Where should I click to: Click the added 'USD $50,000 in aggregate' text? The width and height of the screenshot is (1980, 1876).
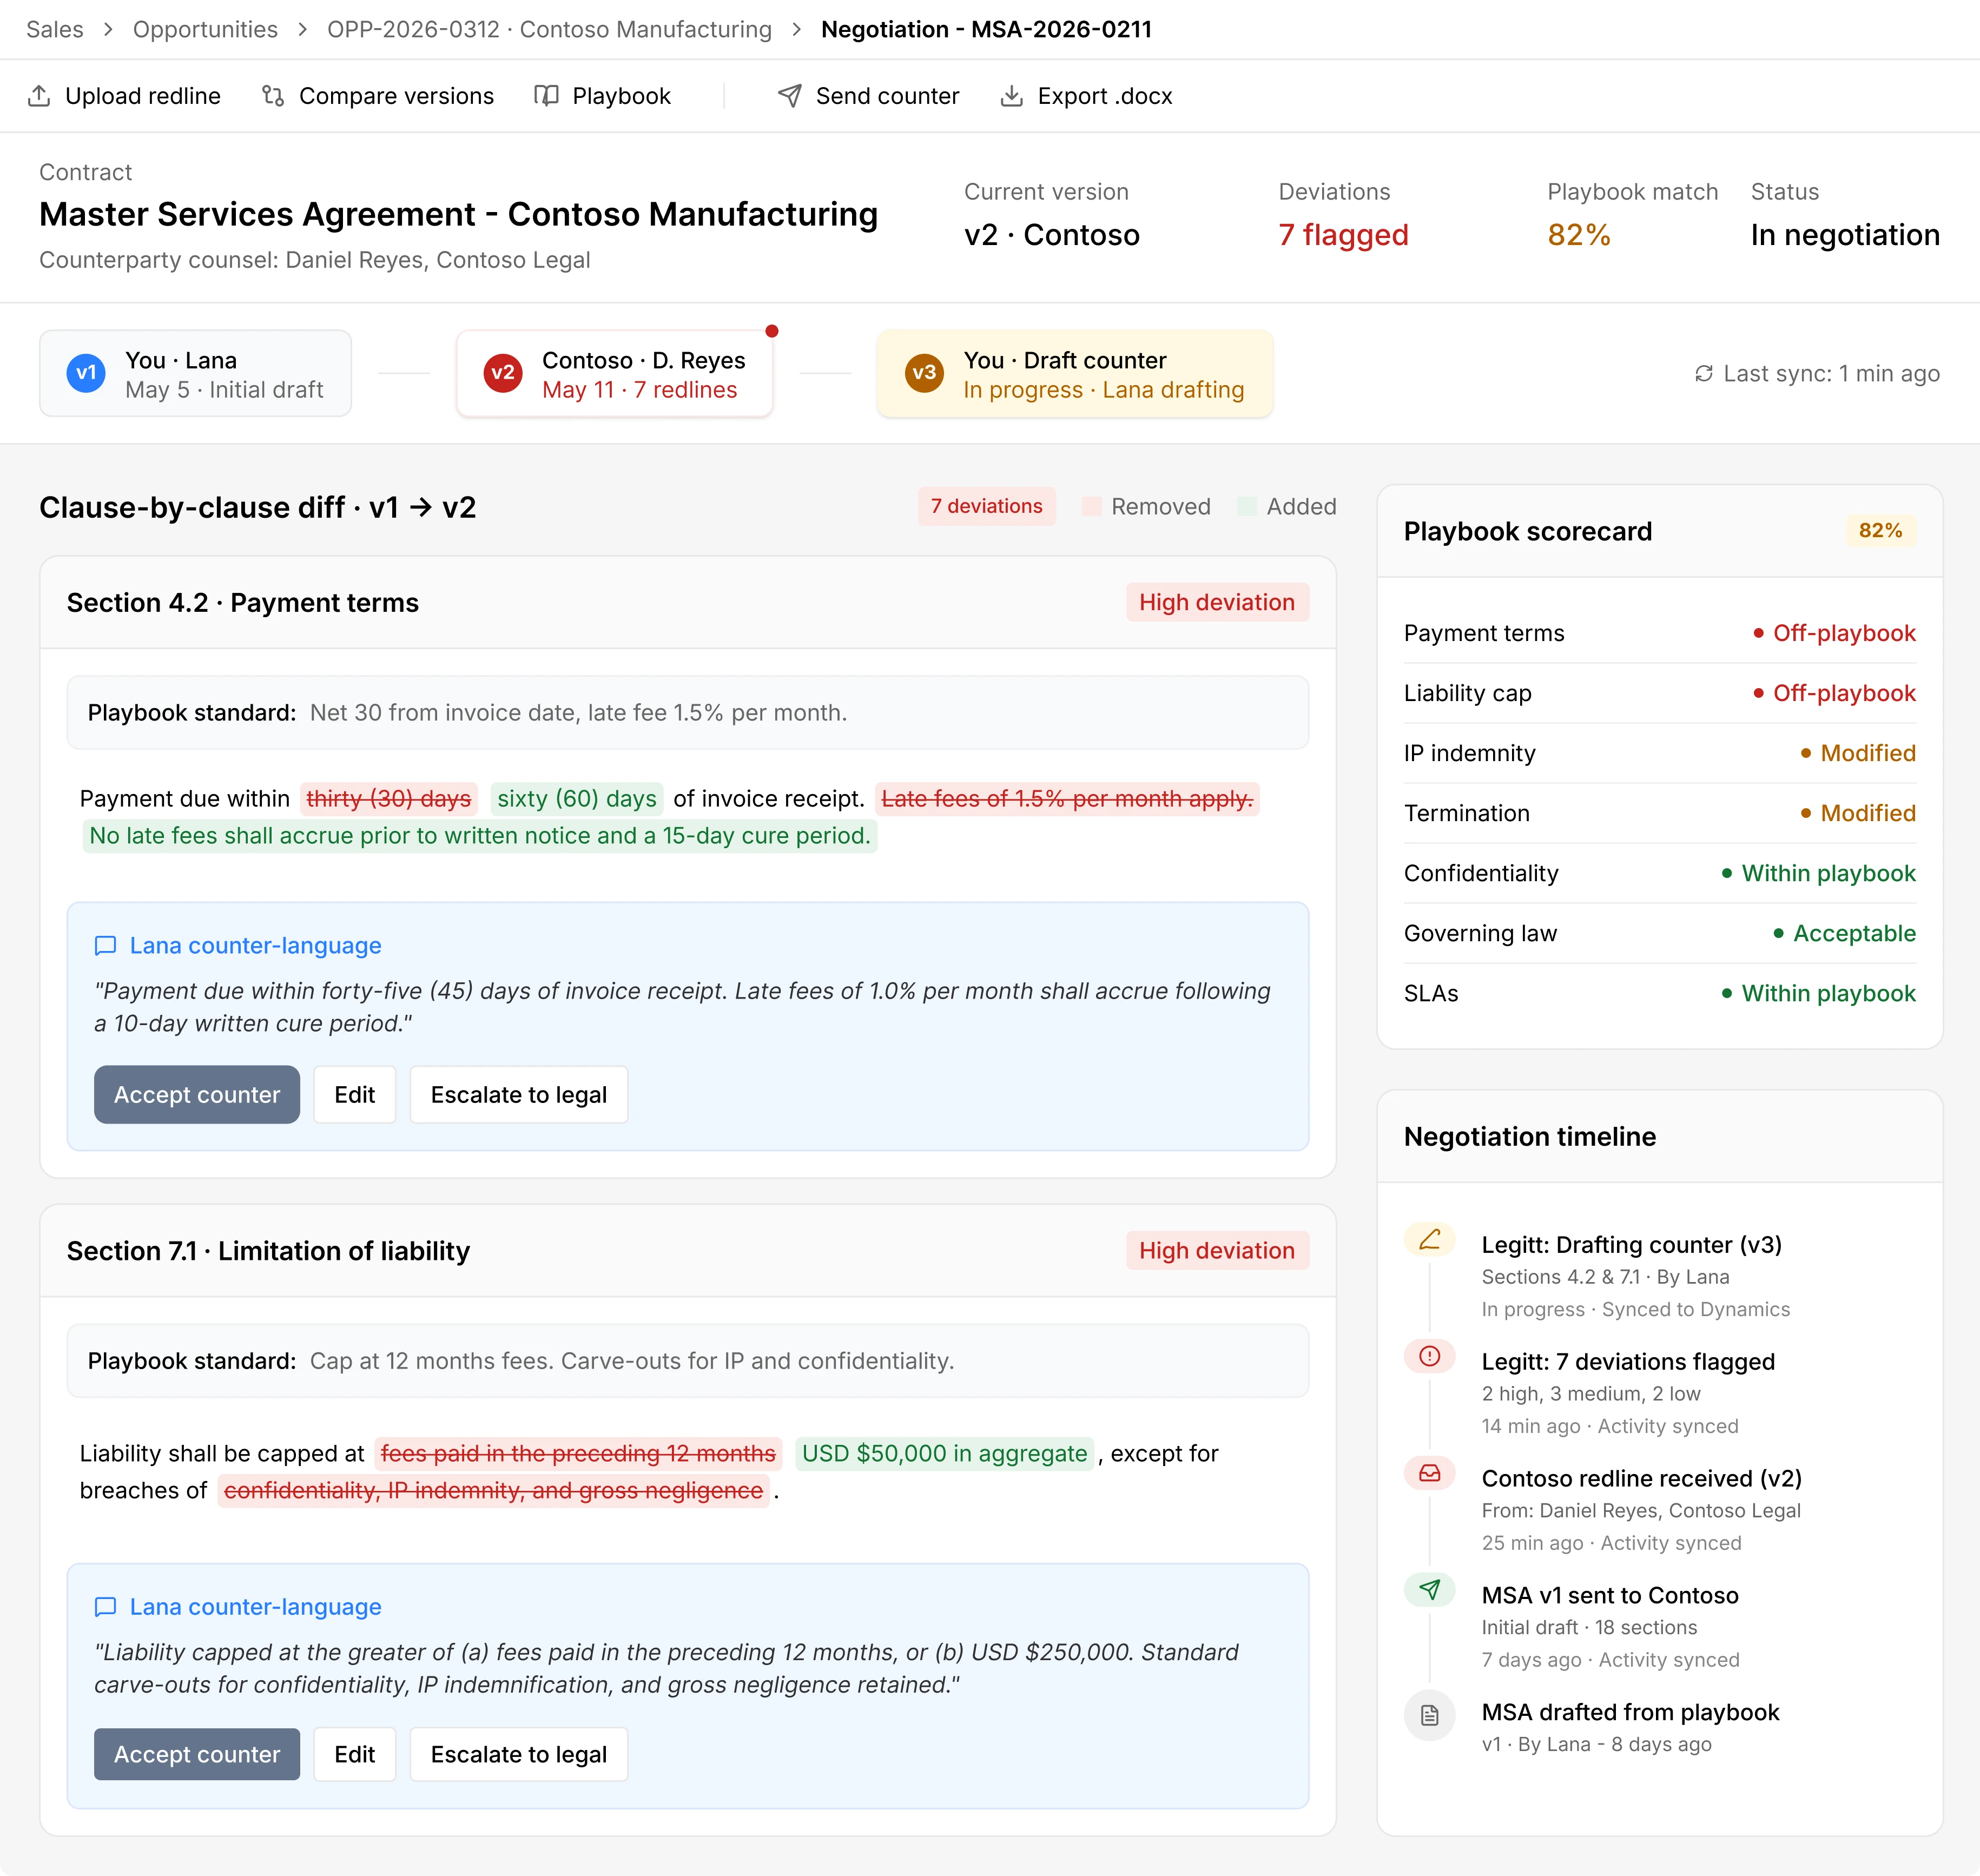pos(944,1454)
